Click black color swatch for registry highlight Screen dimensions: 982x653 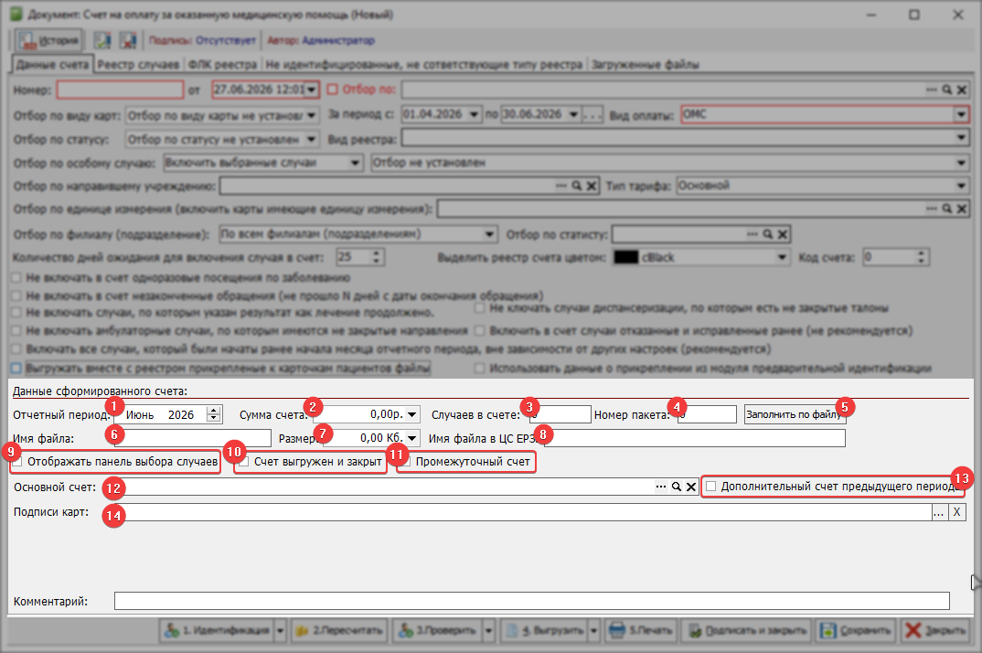point(626,258)
